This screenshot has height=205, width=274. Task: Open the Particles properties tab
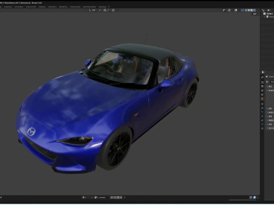coord(262,112)
